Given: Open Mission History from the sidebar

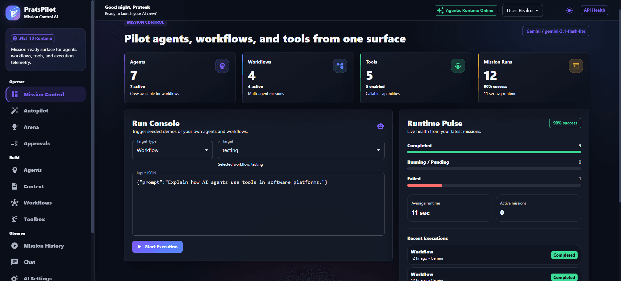Looking at the screenshot, I should (46, 246).
